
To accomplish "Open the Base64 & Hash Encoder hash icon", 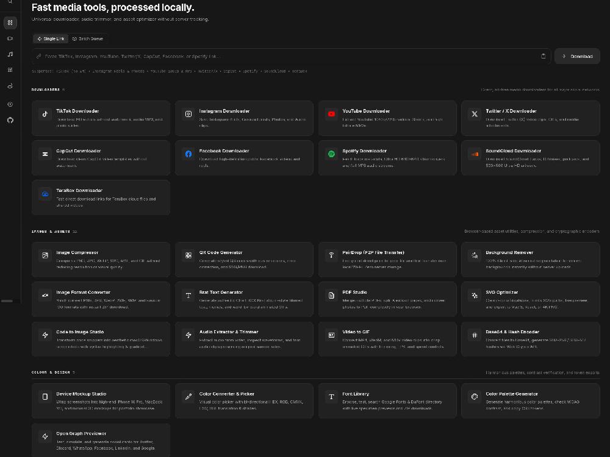I will 475,335.
